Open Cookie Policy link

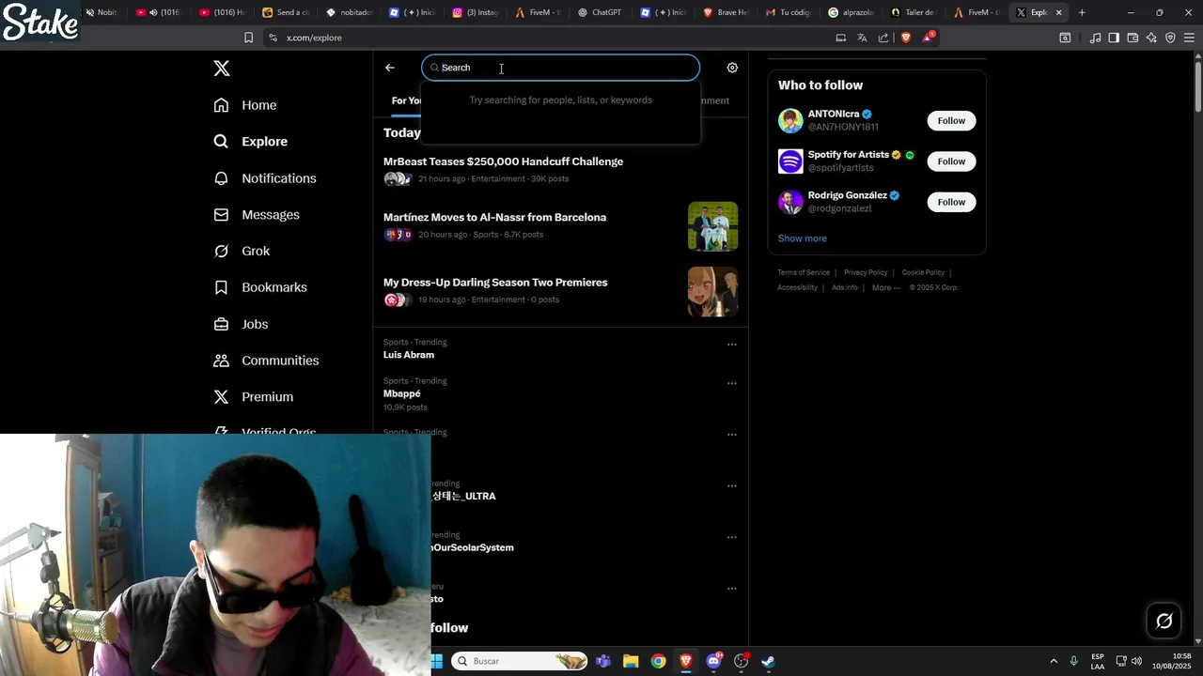923,272
